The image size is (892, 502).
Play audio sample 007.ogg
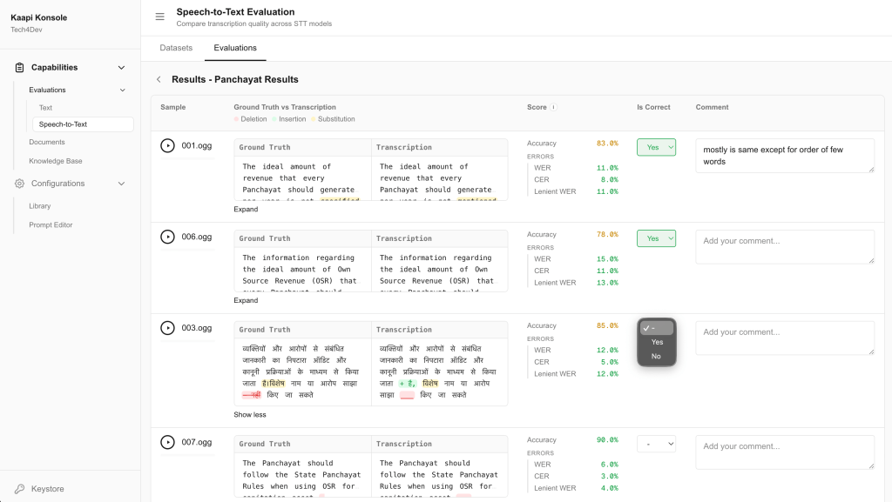[x=167, y=442]
